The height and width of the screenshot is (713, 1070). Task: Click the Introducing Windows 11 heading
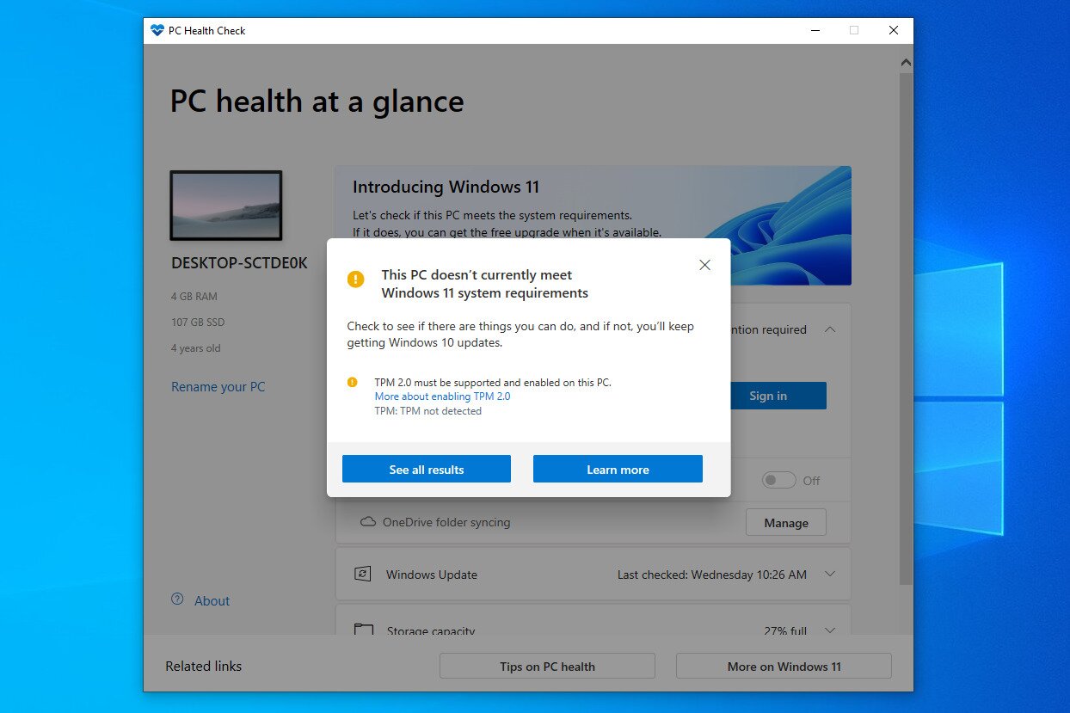(x=446, y=187)
